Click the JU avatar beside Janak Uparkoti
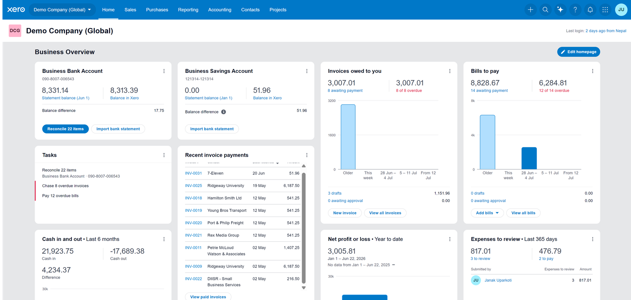Image resolution: width=631 pixels, height=300 pixels. coord(476,280)
